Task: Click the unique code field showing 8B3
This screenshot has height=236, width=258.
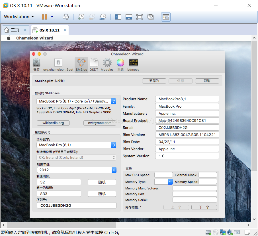Action: [59, 194]
